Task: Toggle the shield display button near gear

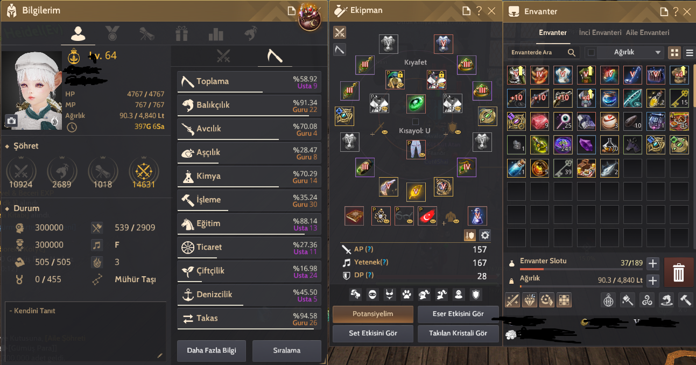Action: pyautogui.click(x=470, y=235)
